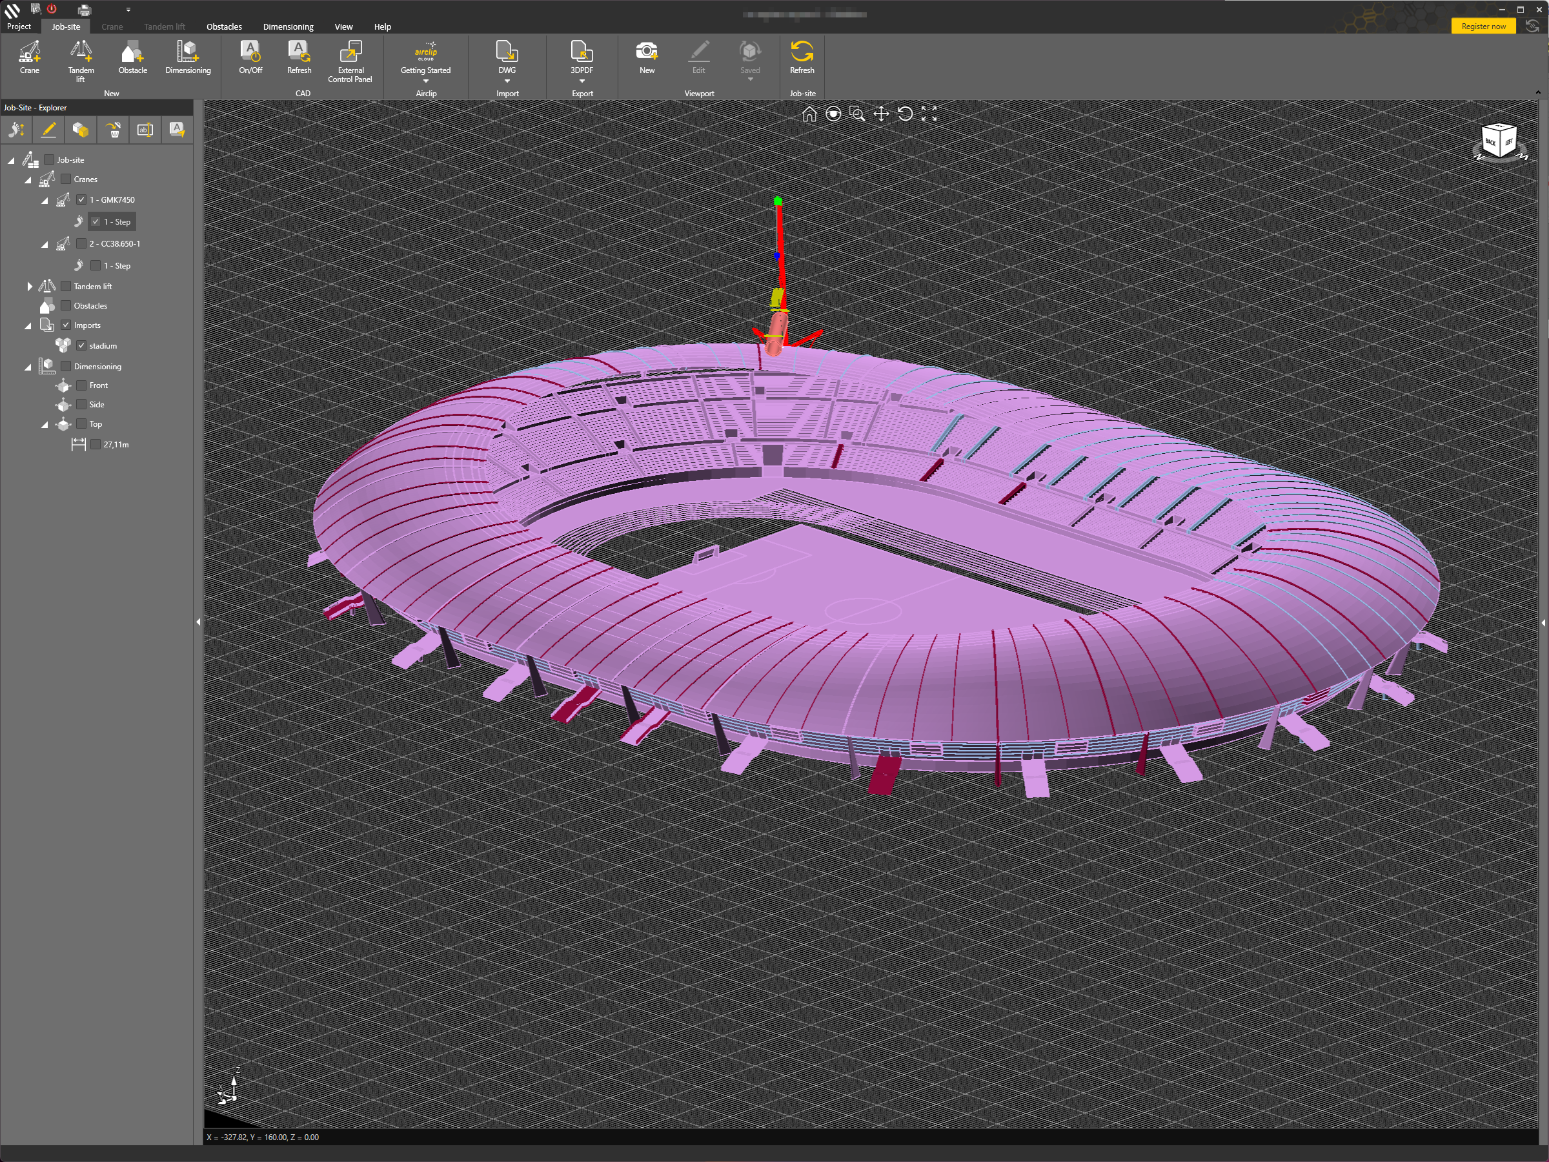
Task: Click the Crane tool in the ribbon
Action: (x=30, y=56)
